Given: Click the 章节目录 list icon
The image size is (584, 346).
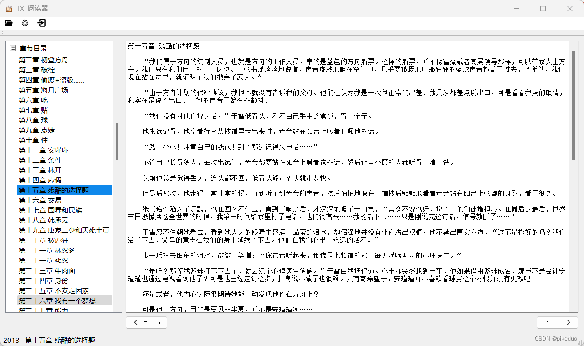Looking at the screenshot, I should coord(12,48).
